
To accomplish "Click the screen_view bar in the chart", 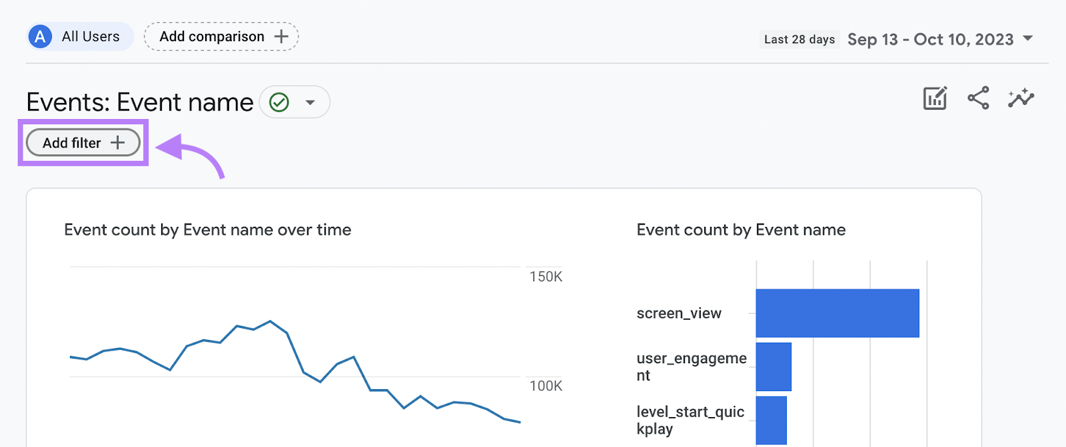I will pos(837,313).
